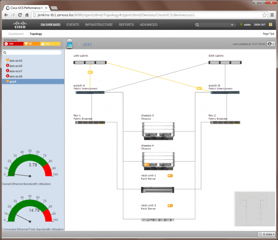Viewport: 278px width, 240px height.
Task: Open the INFRASTRUCTURE menu
Action: click(99, 25)
